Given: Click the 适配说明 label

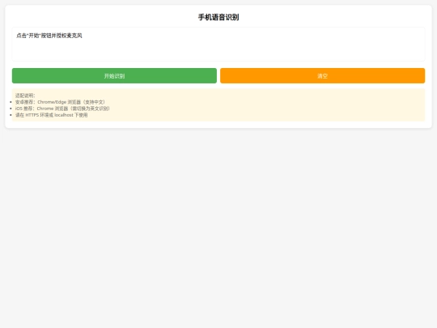Looking at the screenshot, I should coord(25,96).
